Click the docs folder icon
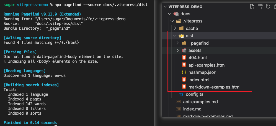The width and height of the screenshot is (276, 126). [x=176, y=14]
